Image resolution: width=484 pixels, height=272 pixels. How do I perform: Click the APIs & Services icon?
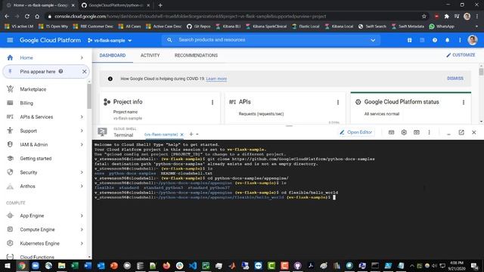point(10,116)
